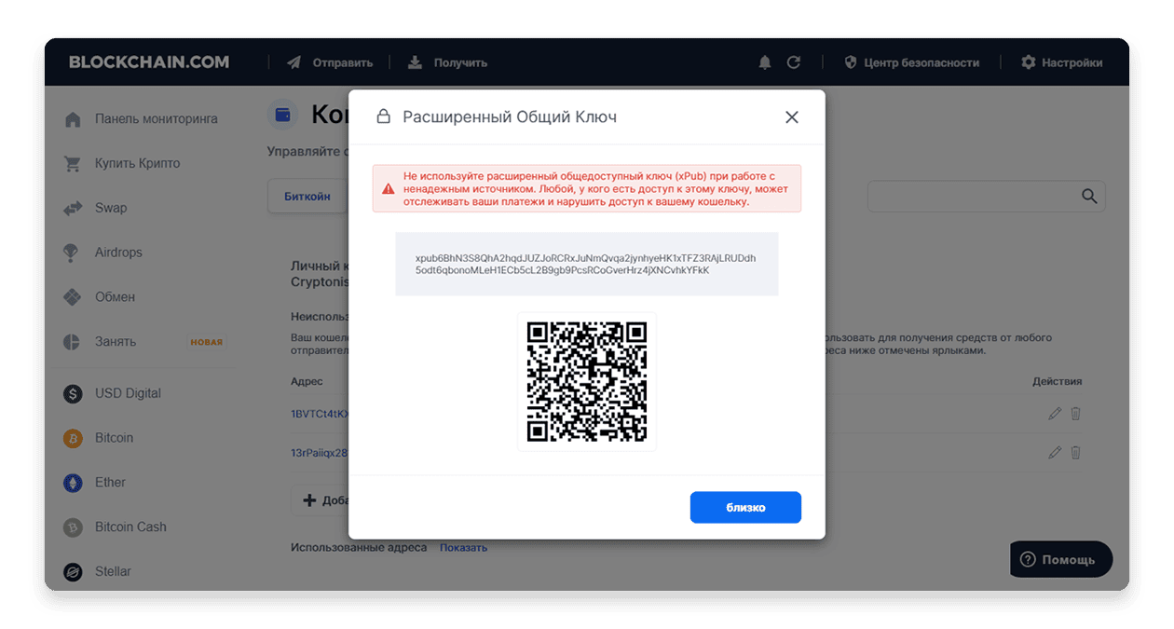Close dialog with the X icon
This screenshot has height=629, width=1174.
point(792,117)
